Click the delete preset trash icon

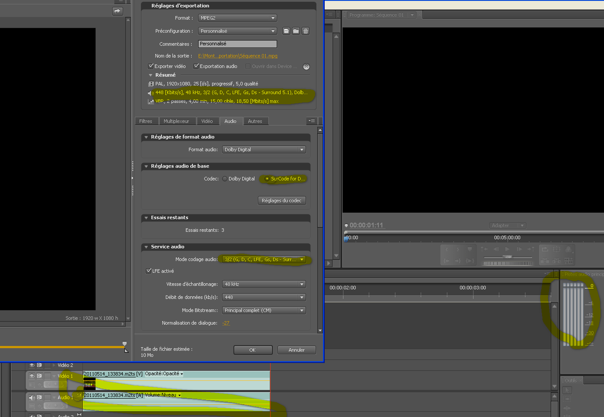tap(305, 31)
